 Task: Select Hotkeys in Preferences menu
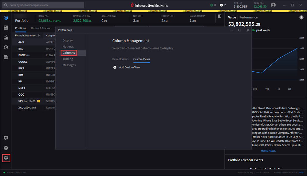(68, 47)
